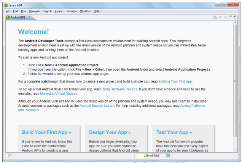The height and width of the screenshot is (163, 242).
Task: Open the File menu
Action: coord(8,11)
